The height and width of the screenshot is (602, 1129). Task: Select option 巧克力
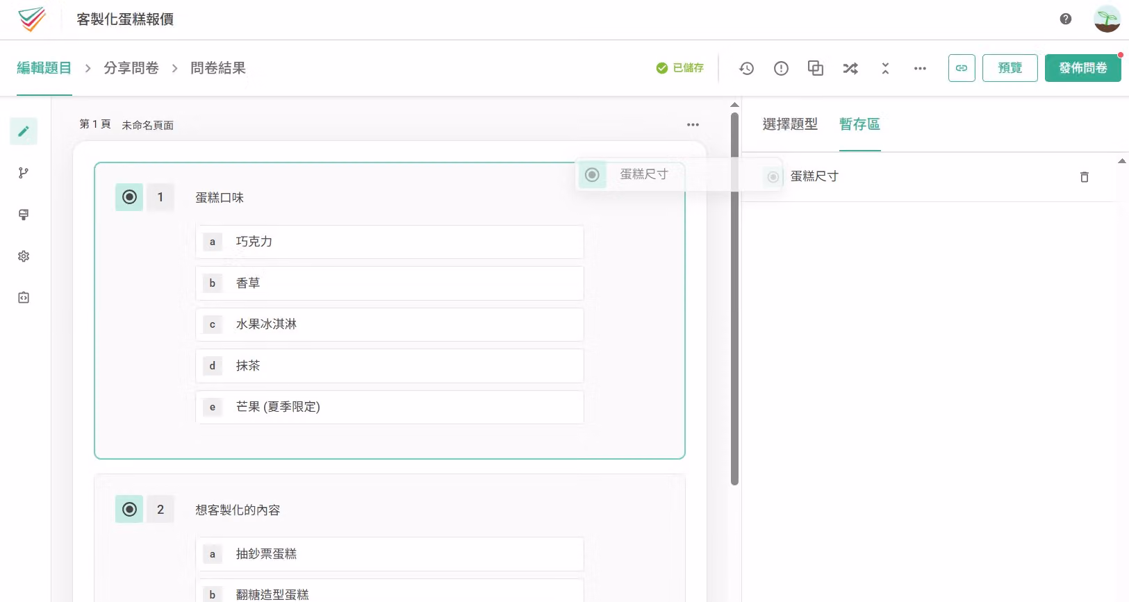pos(390,242)
